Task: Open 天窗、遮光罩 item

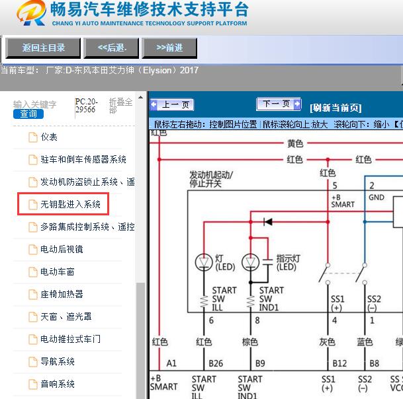Action: pos(66,316)
